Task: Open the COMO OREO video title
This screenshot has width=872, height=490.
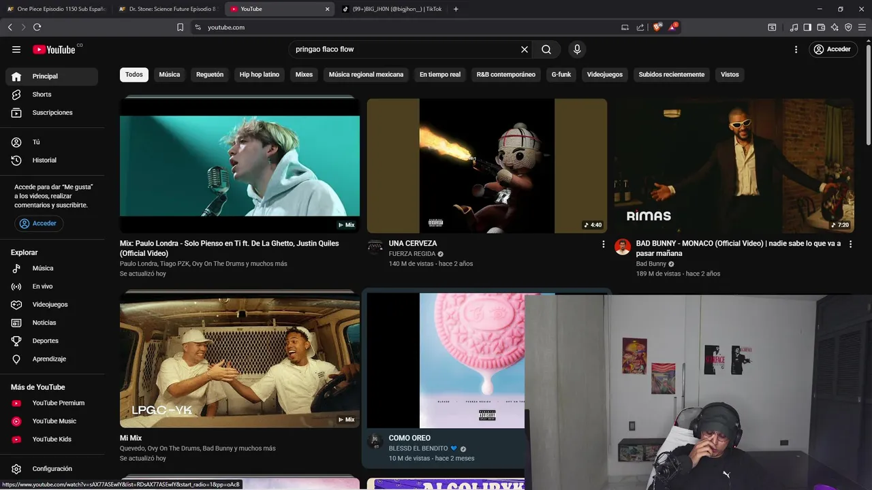Action: (x=409, y=438)
